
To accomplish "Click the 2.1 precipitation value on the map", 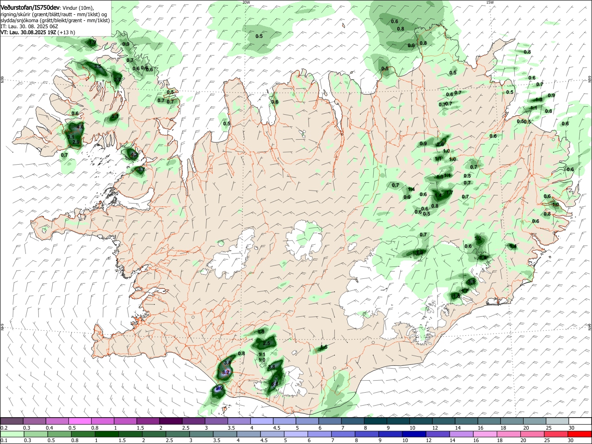I will click(114, 116).
